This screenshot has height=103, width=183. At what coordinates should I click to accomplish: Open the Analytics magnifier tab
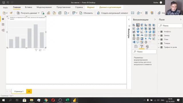click(x=147, y=46)
